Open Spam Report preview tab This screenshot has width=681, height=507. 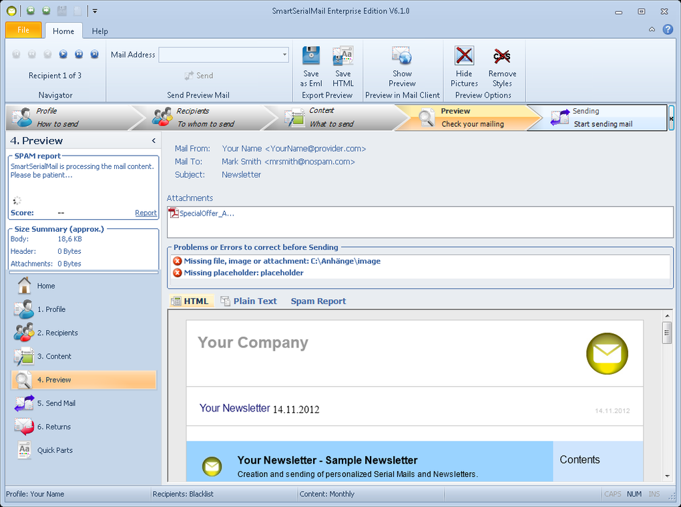coord(318,301)
